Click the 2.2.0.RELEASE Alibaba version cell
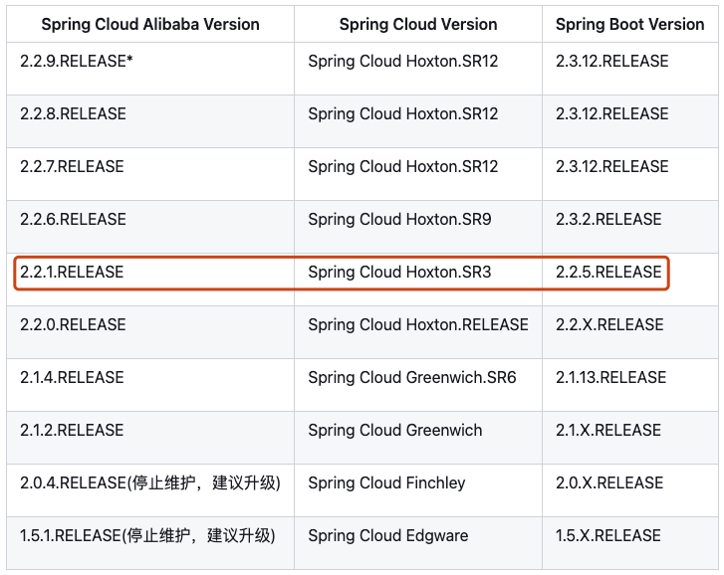Screen dimensions: 724x575 coord(73,325)
